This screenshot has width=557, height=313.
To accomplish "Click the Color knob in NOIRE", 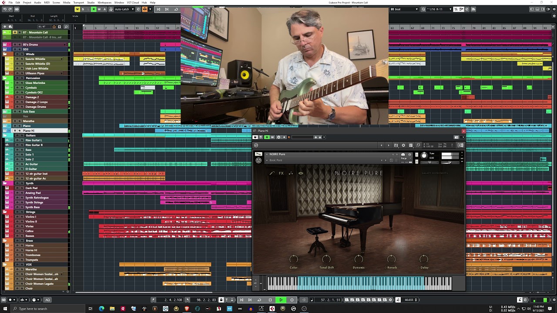I will 293,259.
